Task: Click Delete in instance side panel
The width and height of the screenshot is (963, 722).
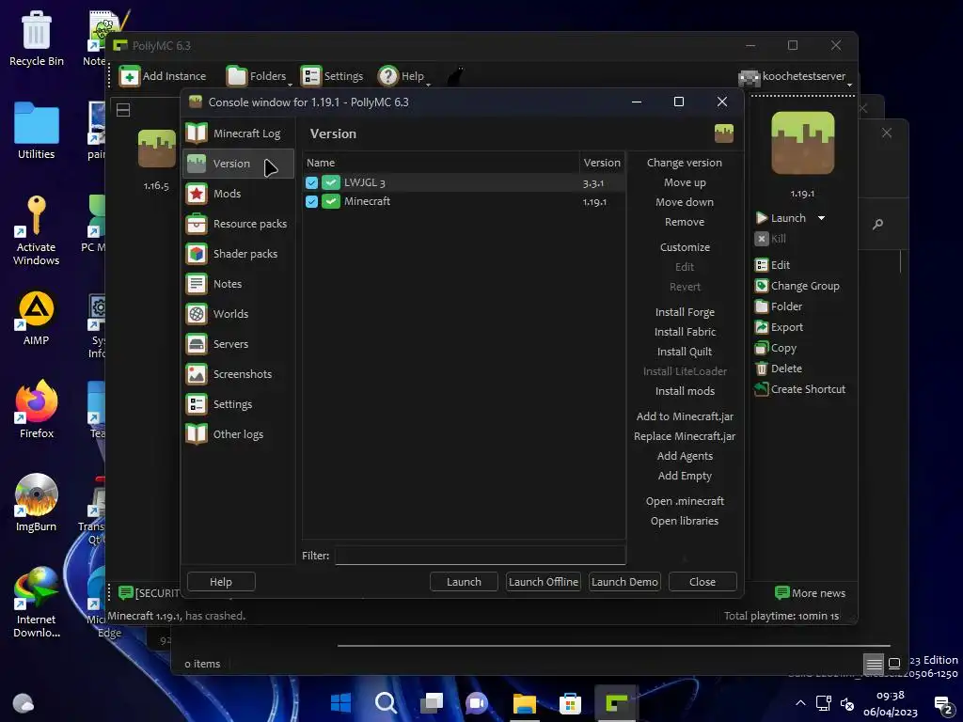Action: (x=779, y=369)
